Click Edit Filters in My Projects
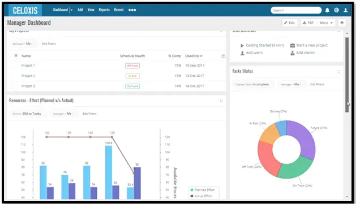 [49, 44]
